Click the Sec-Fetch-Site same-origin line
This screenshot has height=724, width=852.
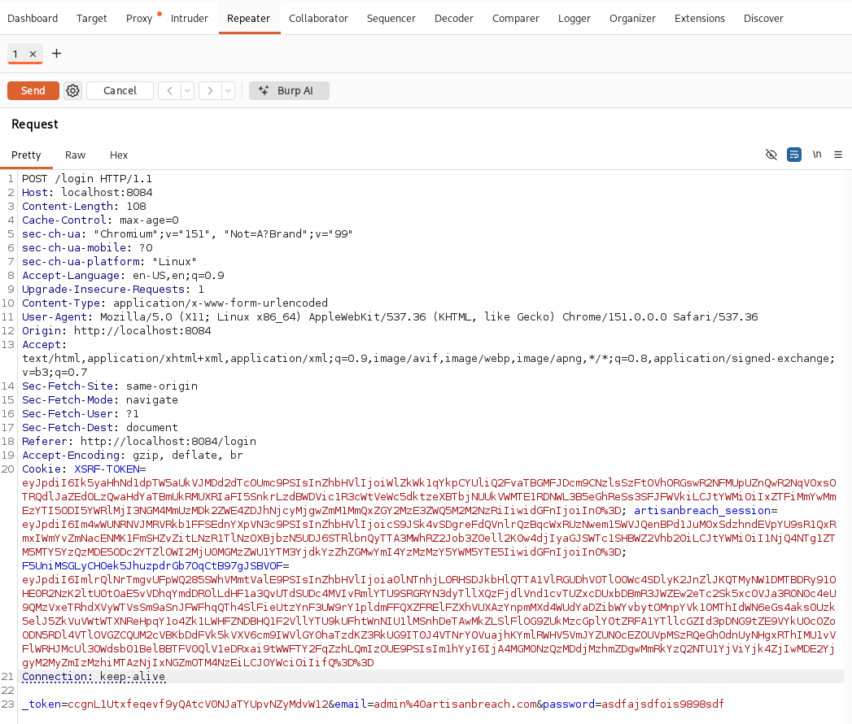110,386
